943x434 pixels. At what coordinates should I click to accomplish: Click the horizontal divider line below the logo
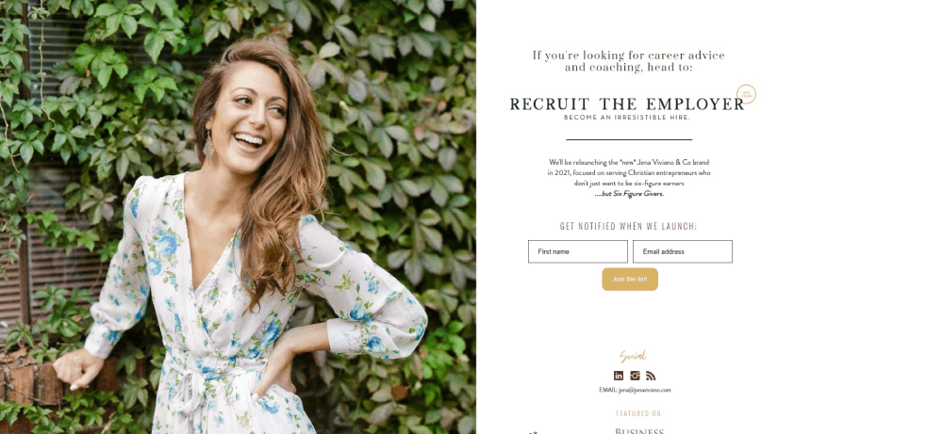(629, 139)
